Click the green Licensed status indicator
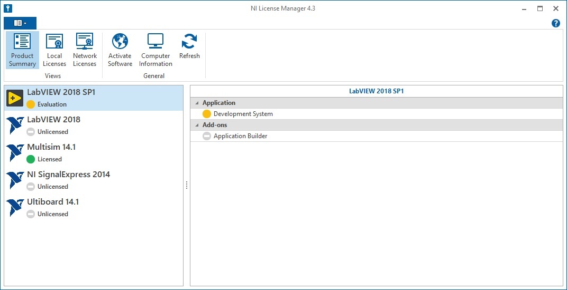 (31, 159)
